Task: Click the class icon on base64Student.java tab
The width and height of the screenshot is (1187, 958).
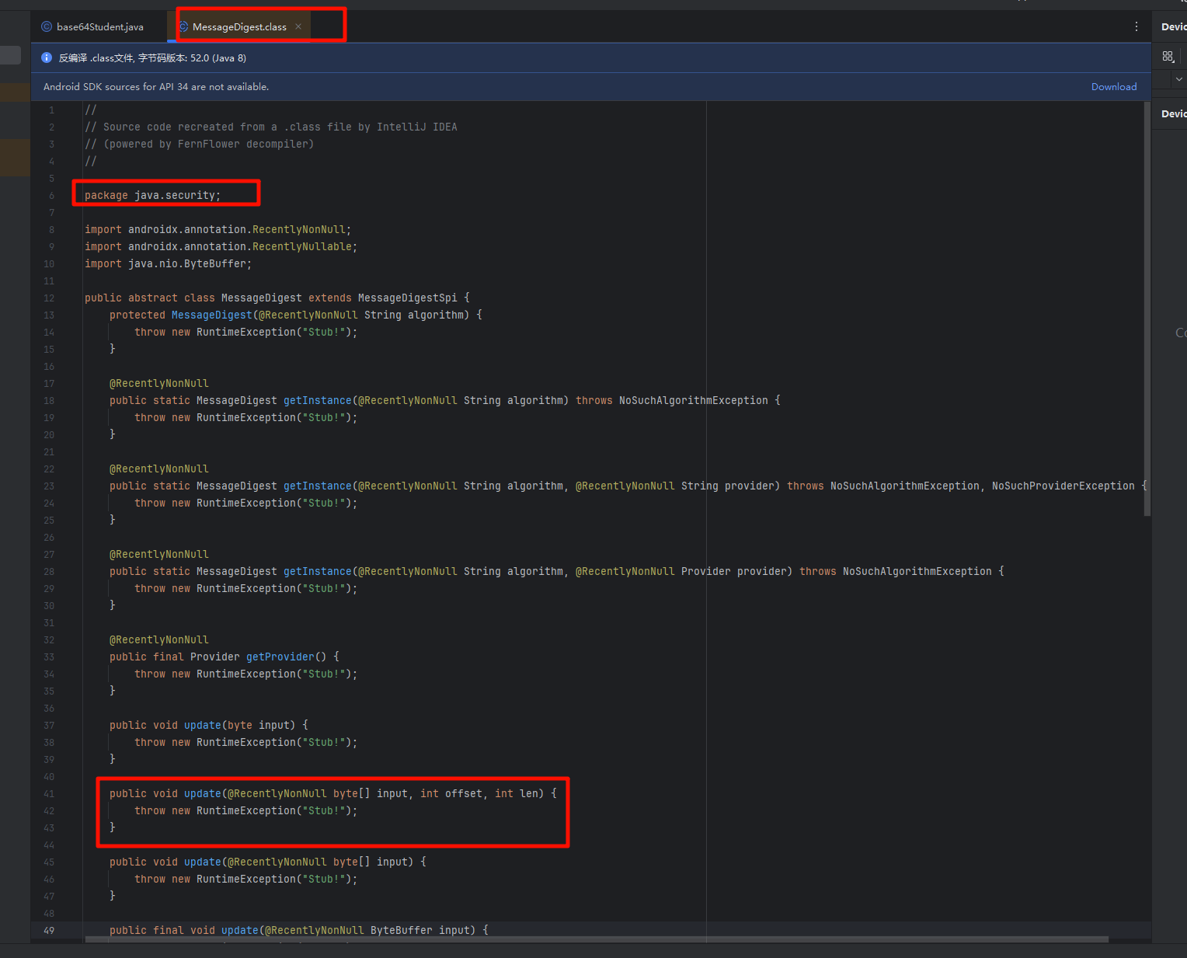Action: (x=47, y=26)
